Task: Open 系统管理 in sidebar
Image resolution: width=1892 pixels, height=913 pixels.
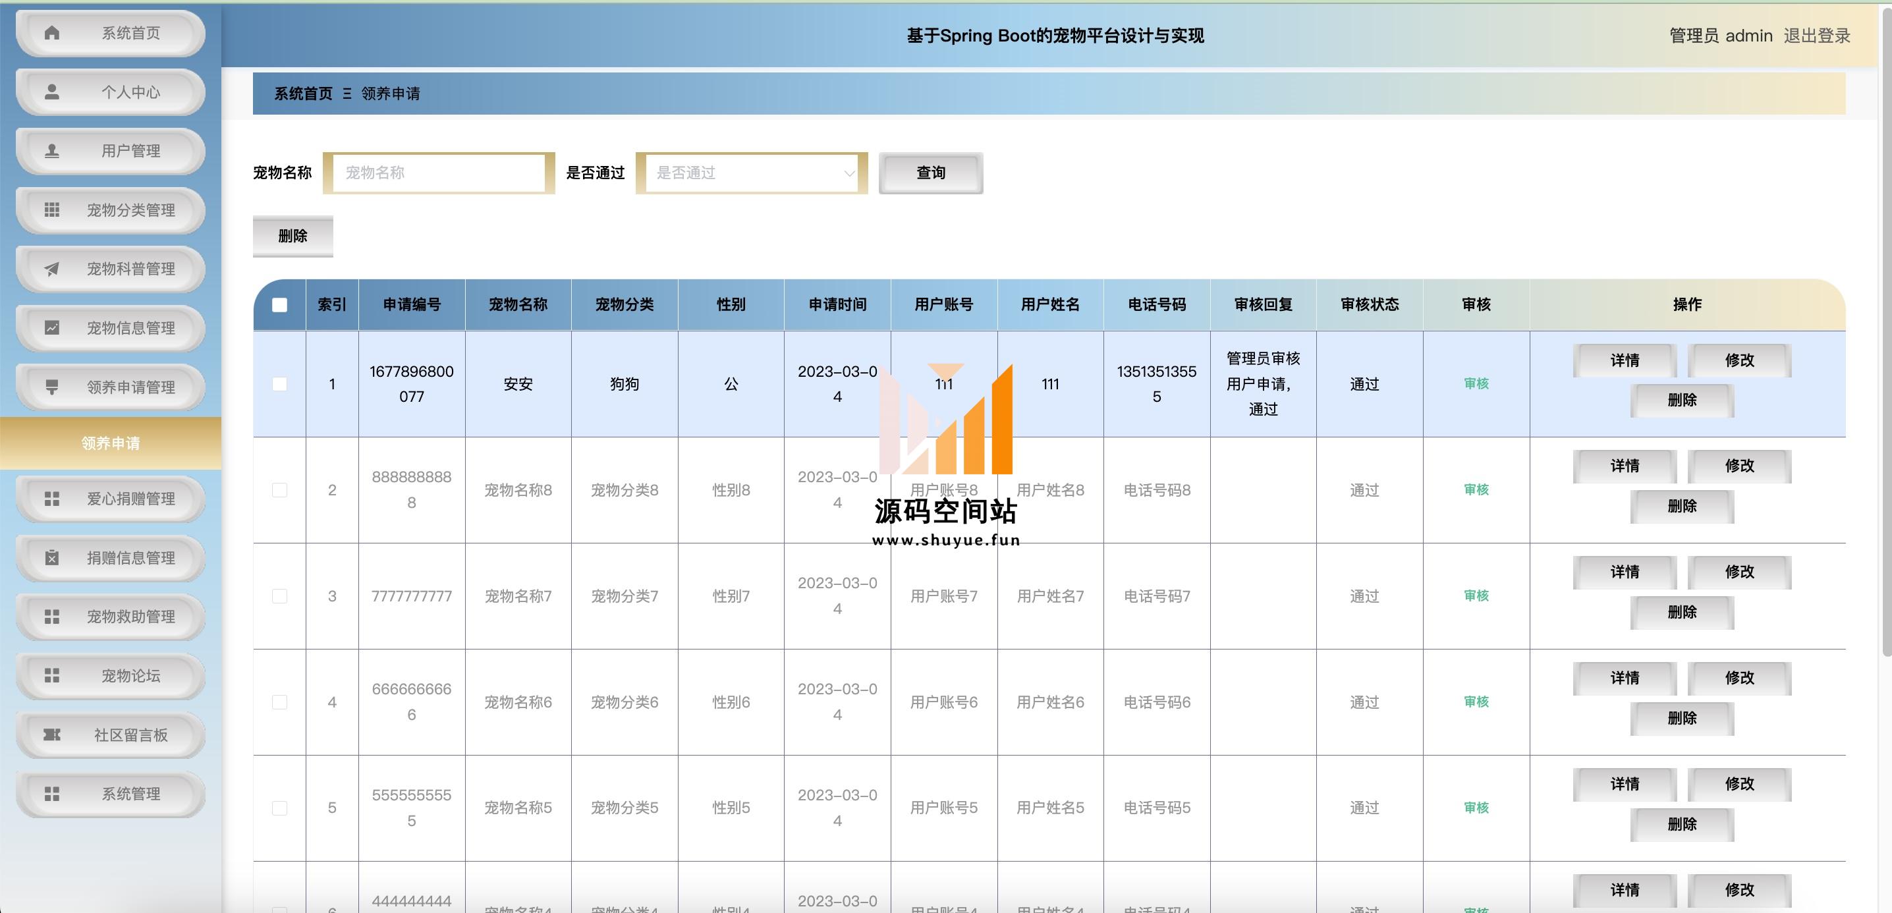Action: point(110,794)
